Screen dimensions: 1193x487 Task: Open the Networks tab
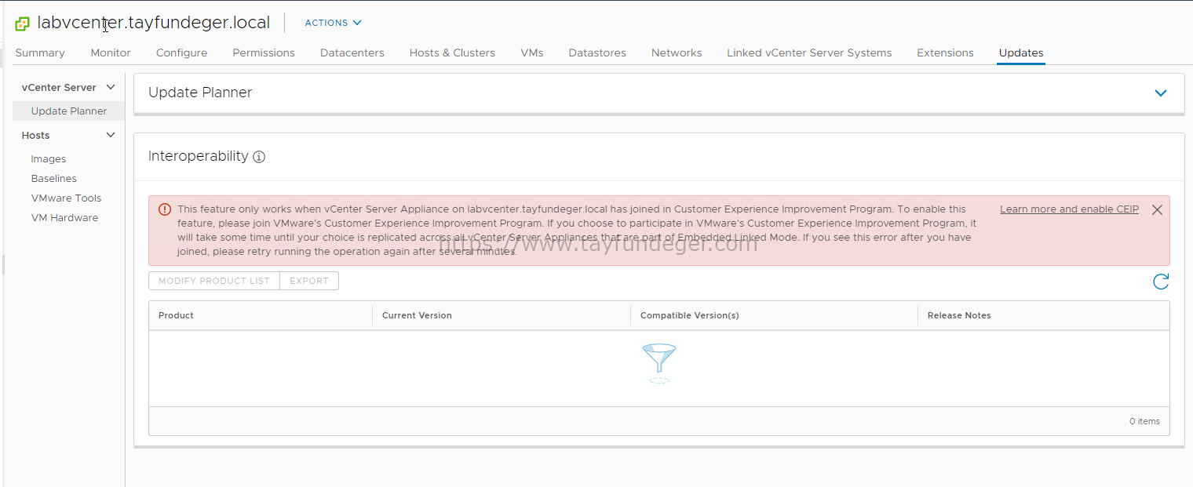(x=677, y=53)
